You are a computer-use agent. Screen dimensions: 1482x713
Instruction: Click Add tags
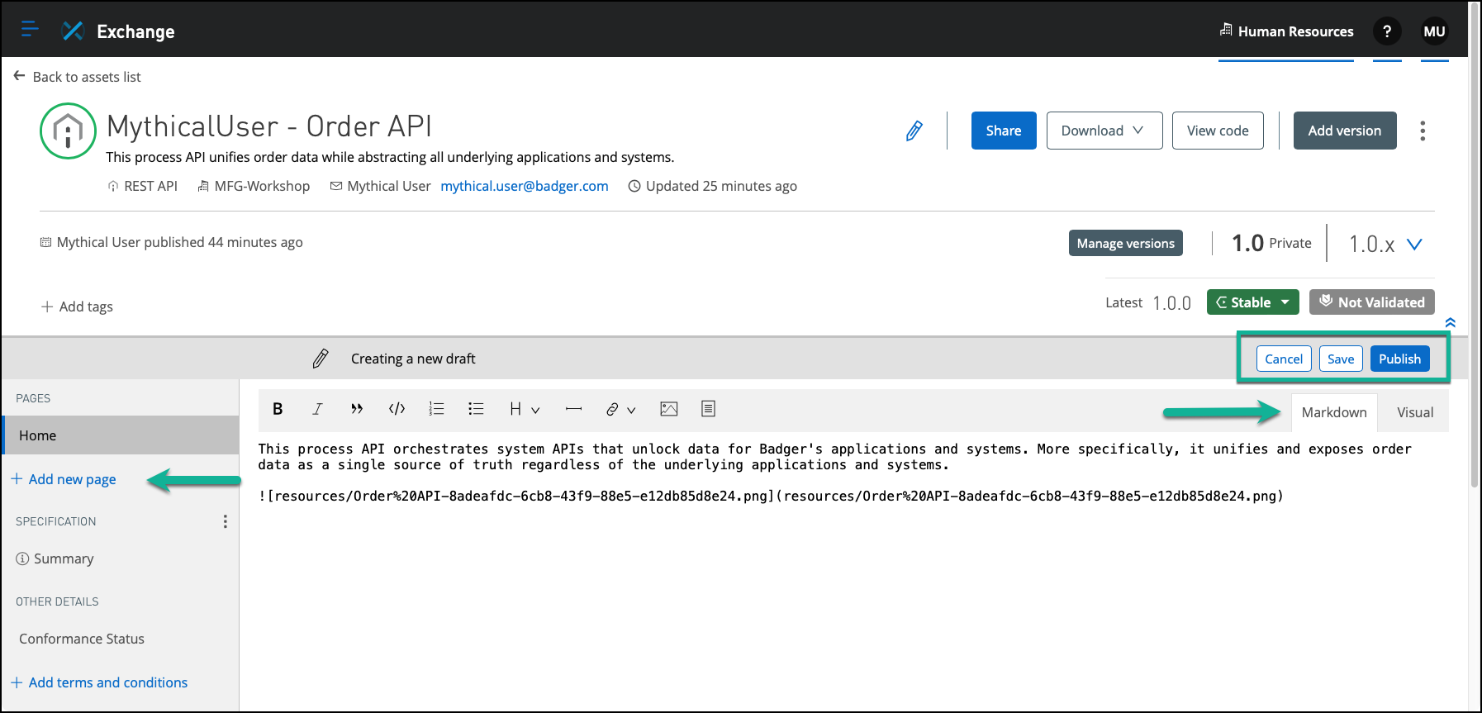(77, 307)
